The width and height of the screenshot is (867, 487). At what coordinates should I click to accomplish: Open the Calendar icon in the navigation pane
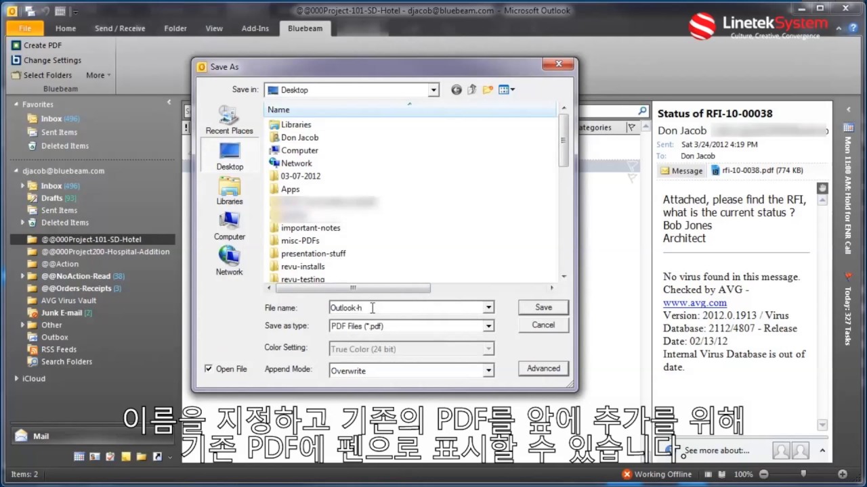(79, 457)
